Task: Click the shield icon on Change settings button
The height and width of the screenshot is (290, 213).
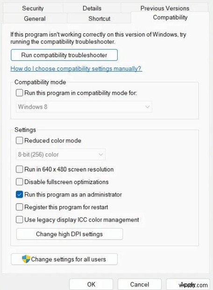Action: coord(26,259)
